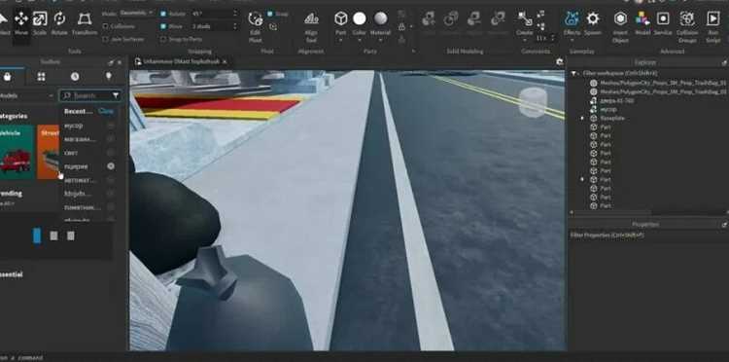Open the Mode Geometric dropdown
Screen dimensions: 729x362
(136, 14)
